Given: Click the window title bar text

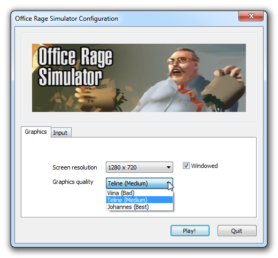Looking at the screenshot, I should [x=66, y=19].
